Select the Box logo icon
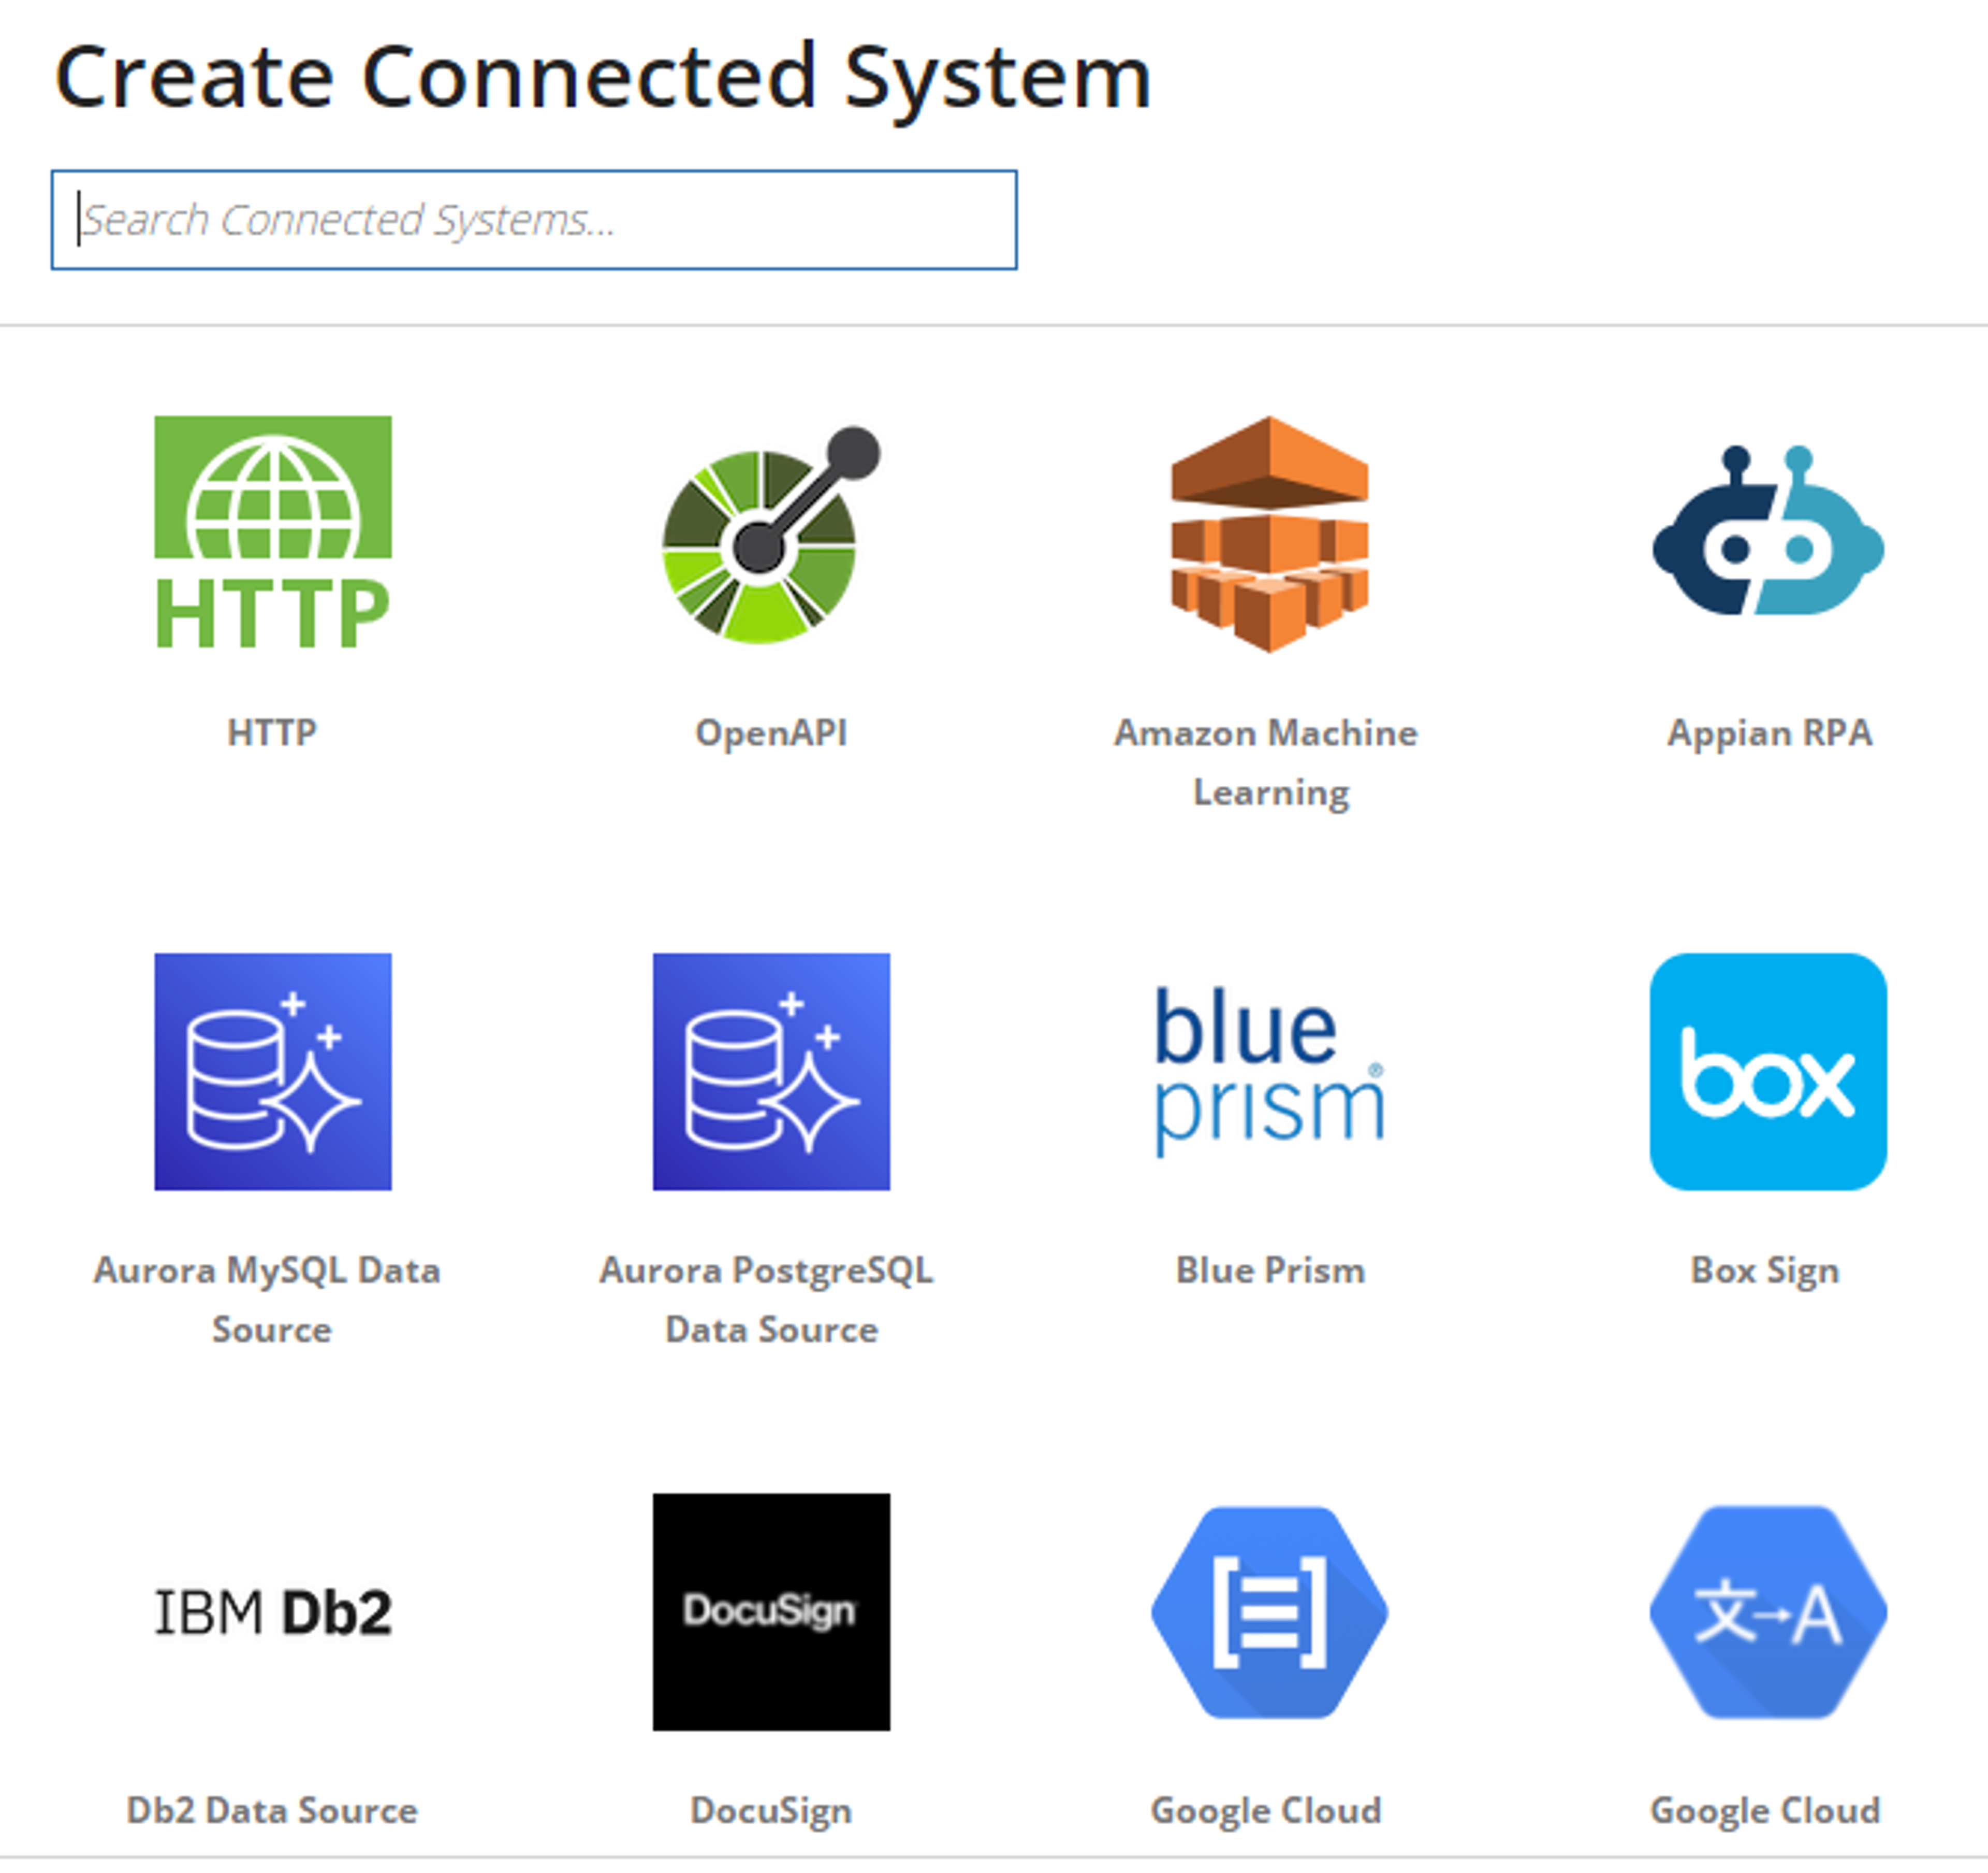1988x1873 pixels. point(1768,1072)
